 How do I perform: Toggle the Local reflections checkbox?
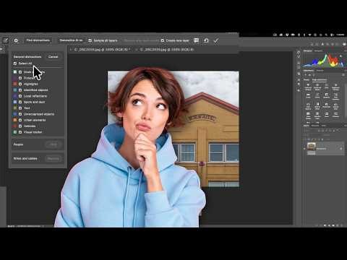coord(20,96)
